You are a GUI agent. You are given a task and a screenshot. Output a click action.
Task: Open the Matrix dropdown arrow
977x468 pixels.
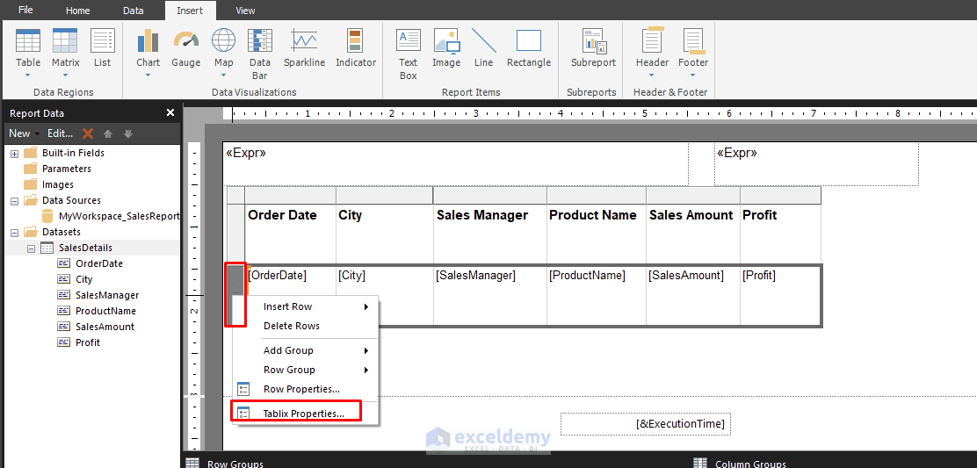[65, 76]
